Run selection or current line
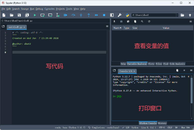Image resolution: width=194 pixels, height=130 pixels. coord(58,15)
